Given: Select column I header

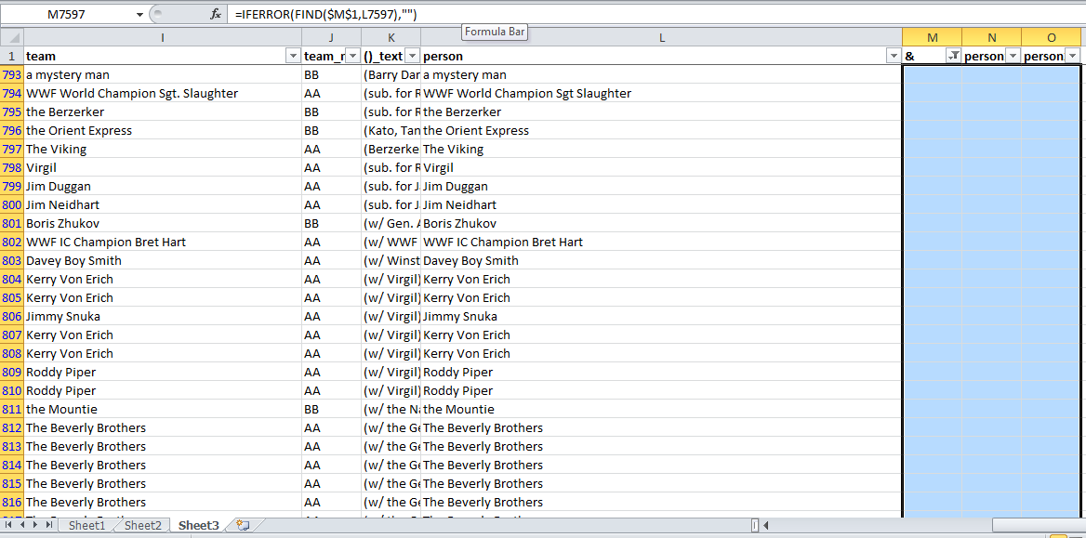Looking at the screenshot, I should tap(163, 37).
